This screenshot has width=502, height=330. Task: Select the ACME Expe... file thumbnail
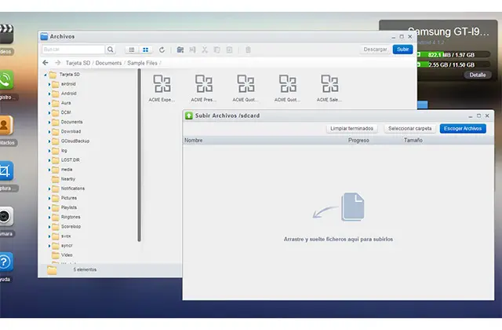pyautogui.click(x=162, y=88)
